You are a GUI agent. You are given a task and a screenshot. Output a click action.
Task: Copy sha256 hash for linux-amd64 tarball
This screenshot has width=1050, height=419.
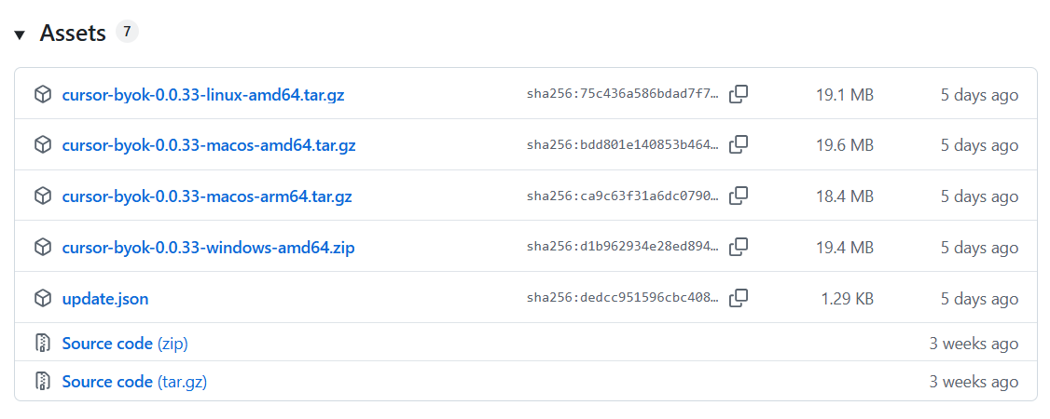click(x=739, y=94)
